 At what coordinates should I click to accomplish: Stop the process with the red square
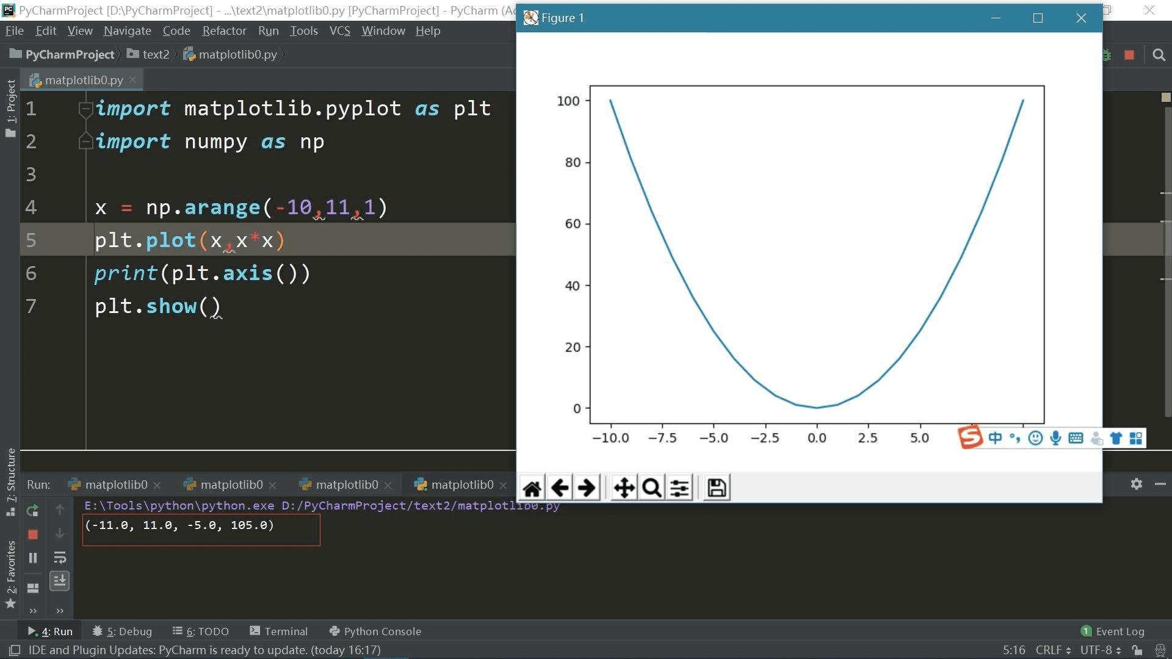pyautogui.click(x=32, y=534)
